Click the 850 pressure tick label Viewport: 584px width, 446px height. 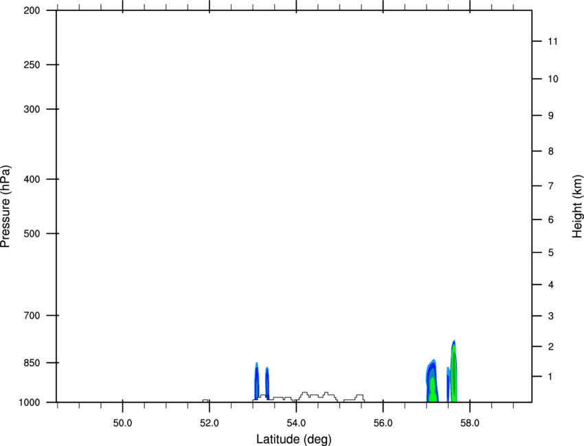32,363
